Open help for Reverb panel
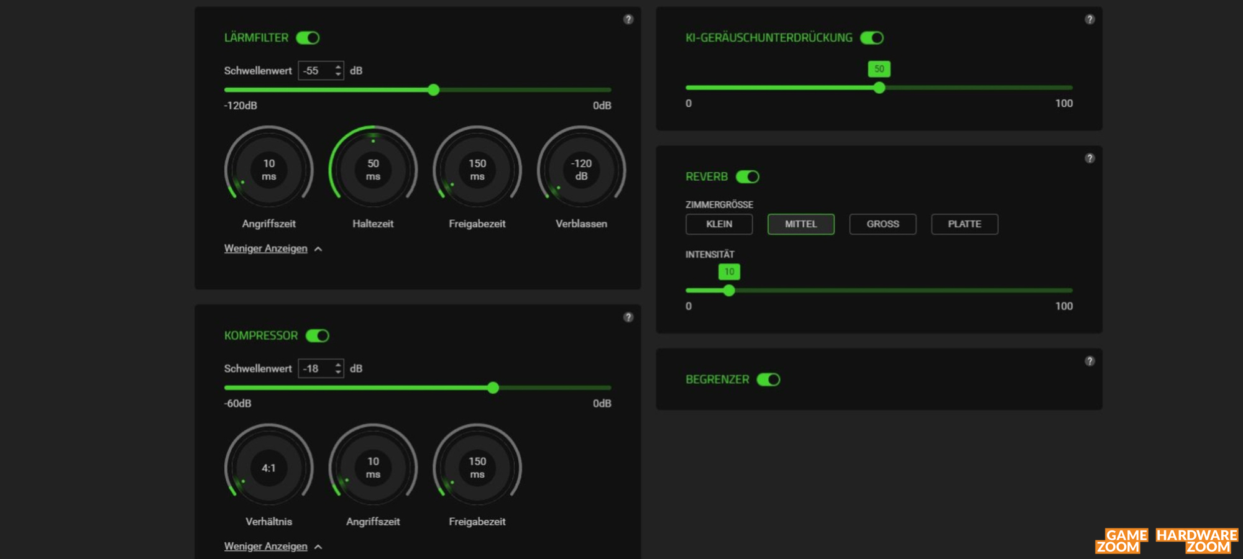 pyautogui.click(x=1089, y=158)
